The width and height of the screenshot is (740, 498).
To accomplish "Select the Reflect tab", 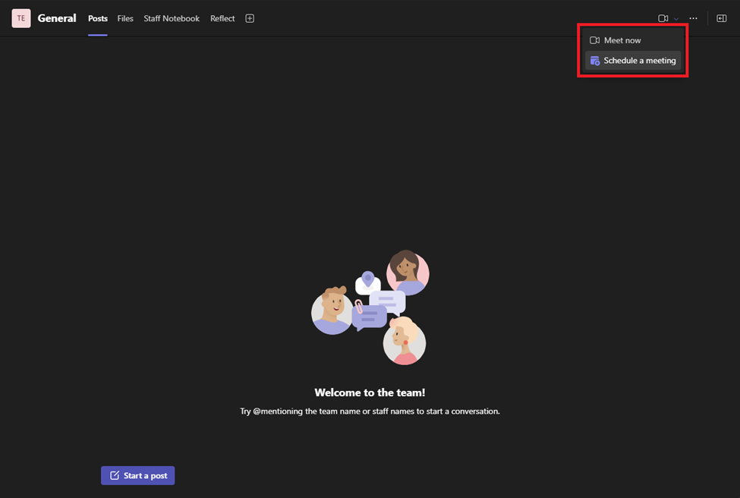I will click(x=222, y=18).
